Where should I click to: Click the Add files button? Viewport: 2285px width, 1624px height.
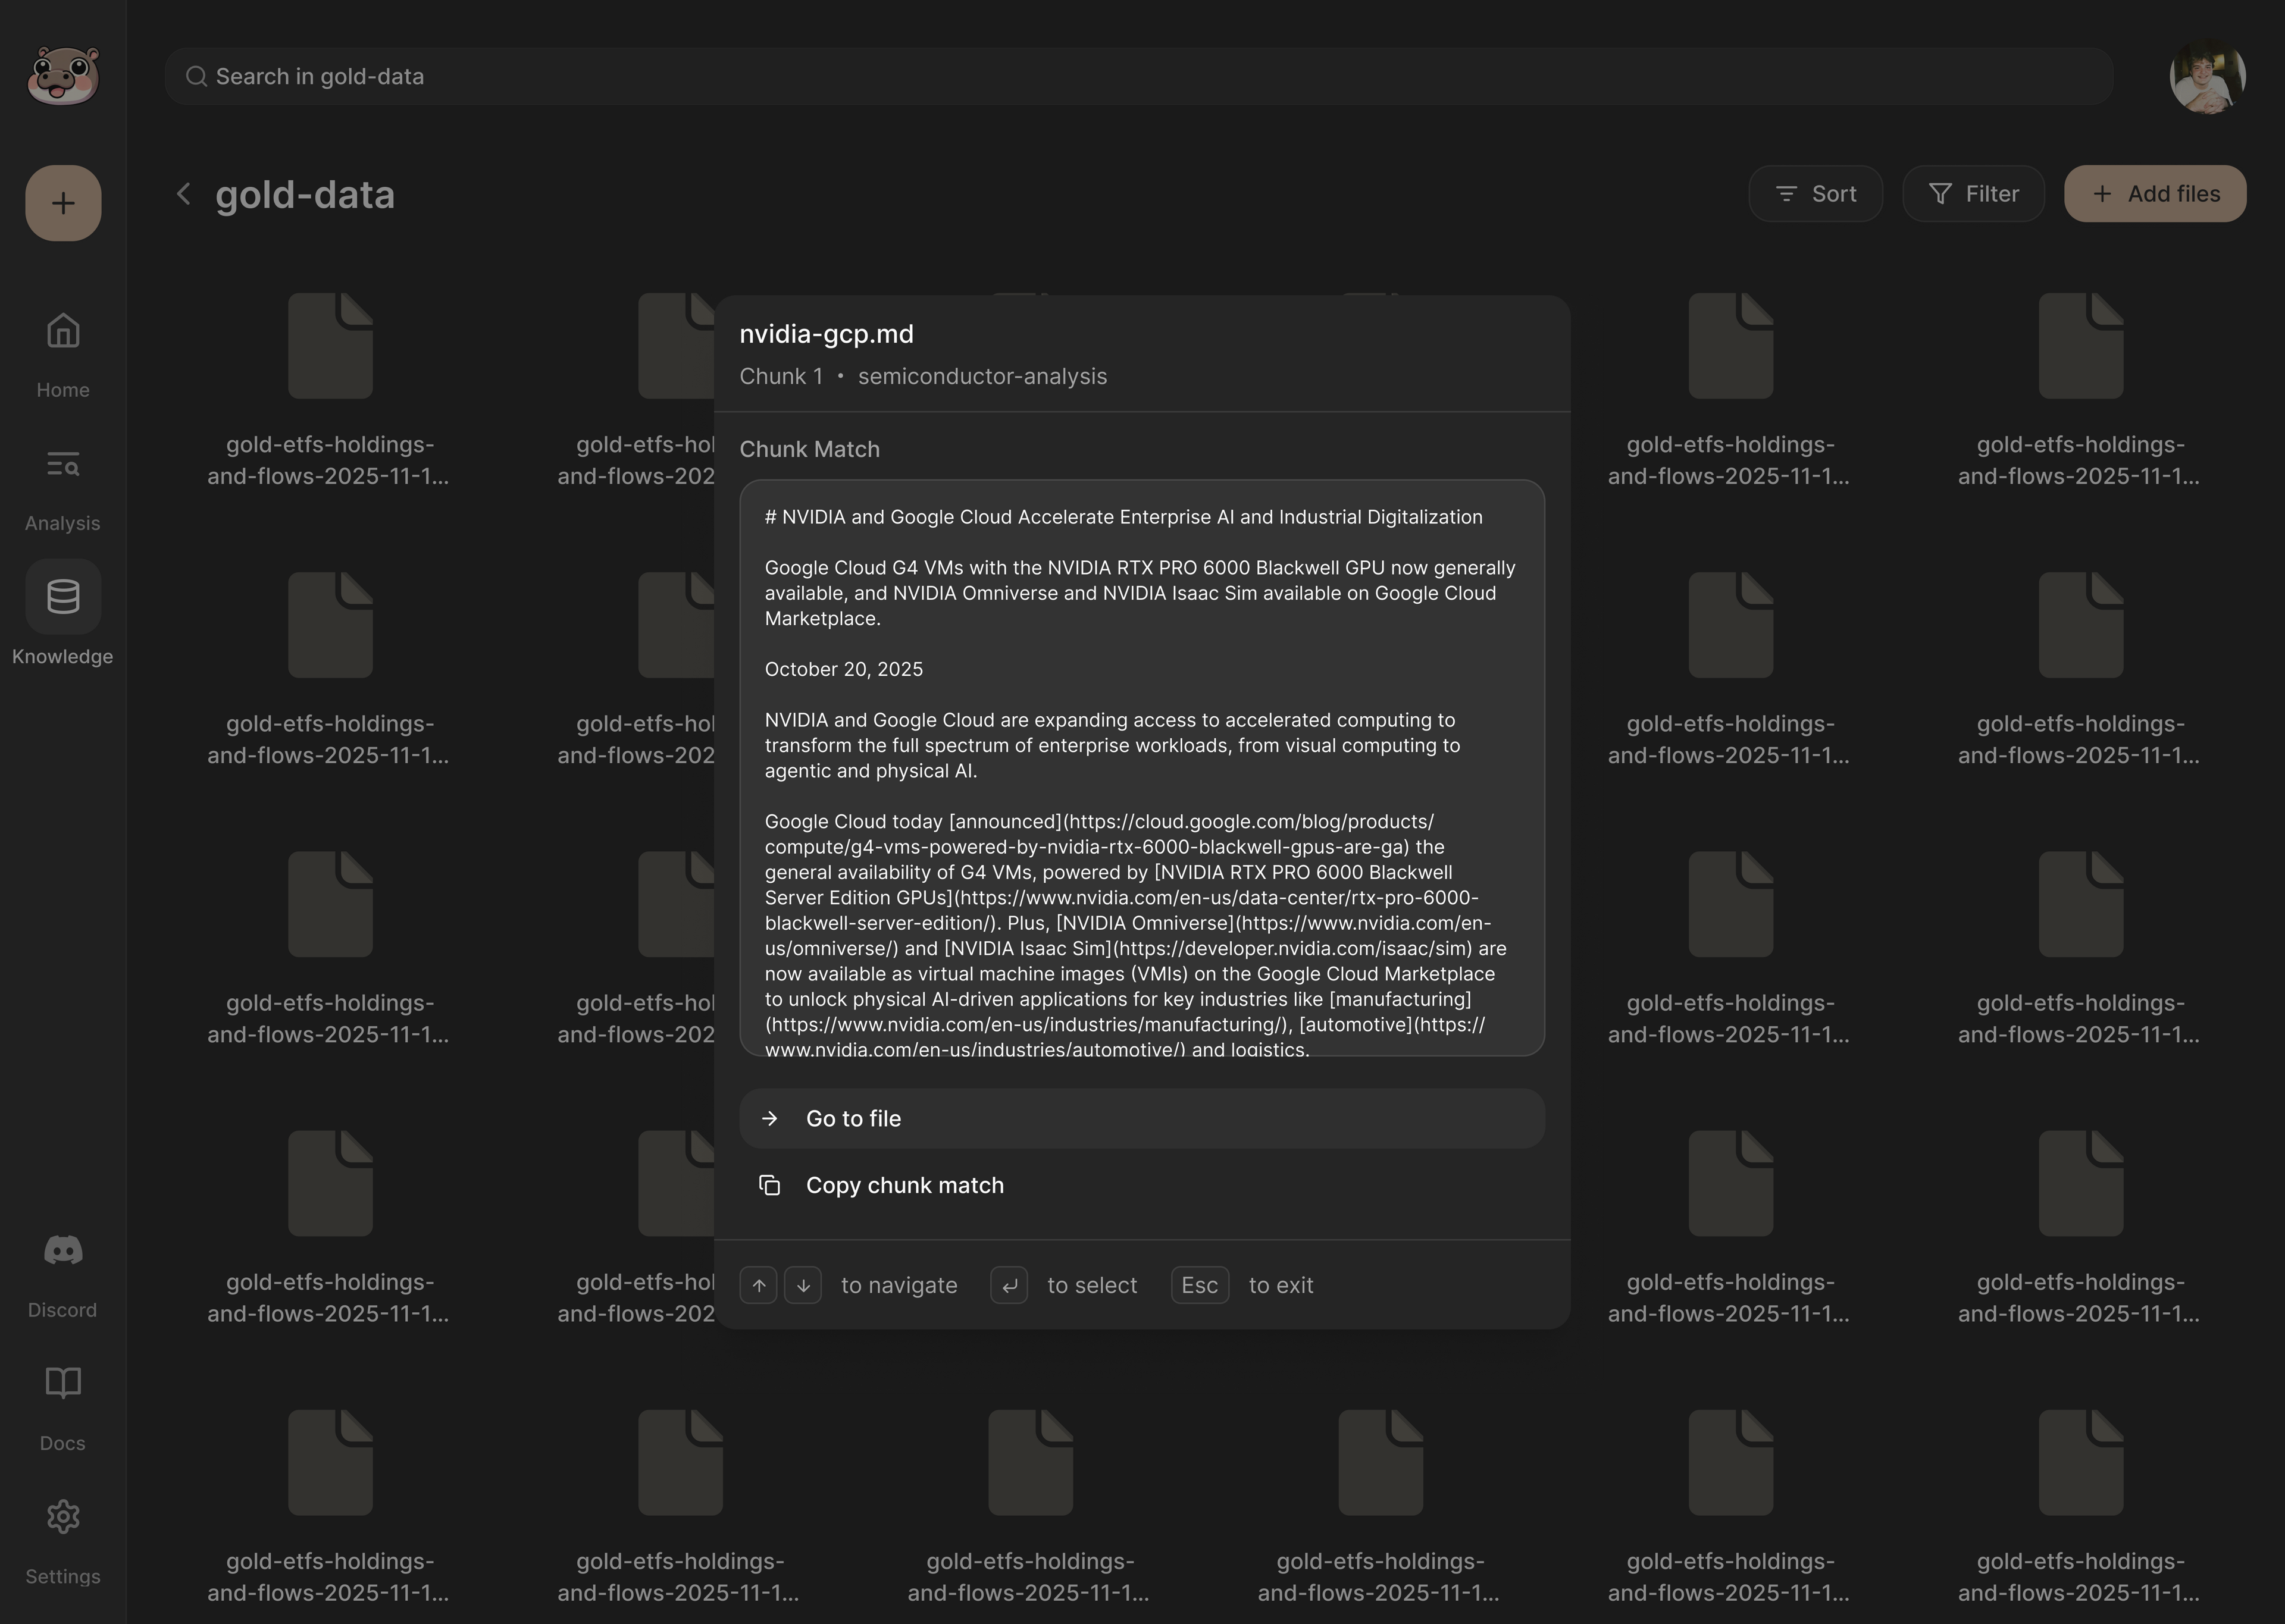2155,194
